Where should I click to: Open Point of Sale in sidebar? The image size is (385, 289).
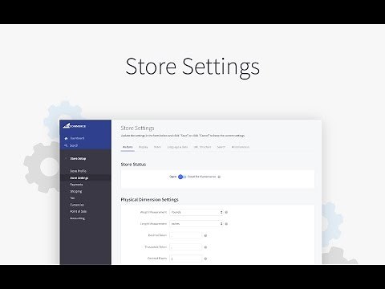pos(79,211)
